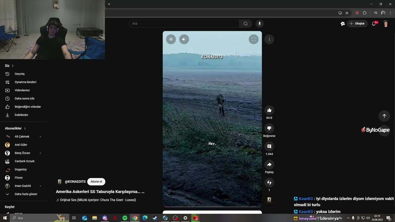Open the Windows notification center

(x=389, y=218)
